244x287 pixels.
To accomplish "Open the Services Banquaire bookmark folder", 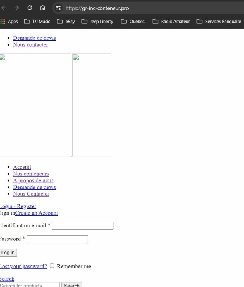I will click(x=219, y=22).
